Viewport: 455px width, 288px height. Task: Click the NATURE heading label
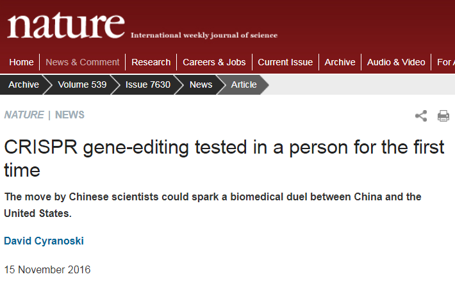coord(24,115)
